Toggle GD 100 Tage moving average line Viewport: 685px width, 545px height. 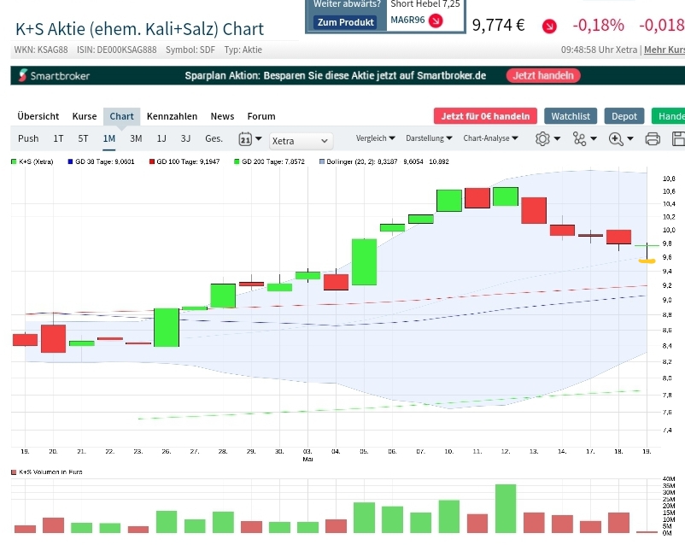tap(184, 161)
